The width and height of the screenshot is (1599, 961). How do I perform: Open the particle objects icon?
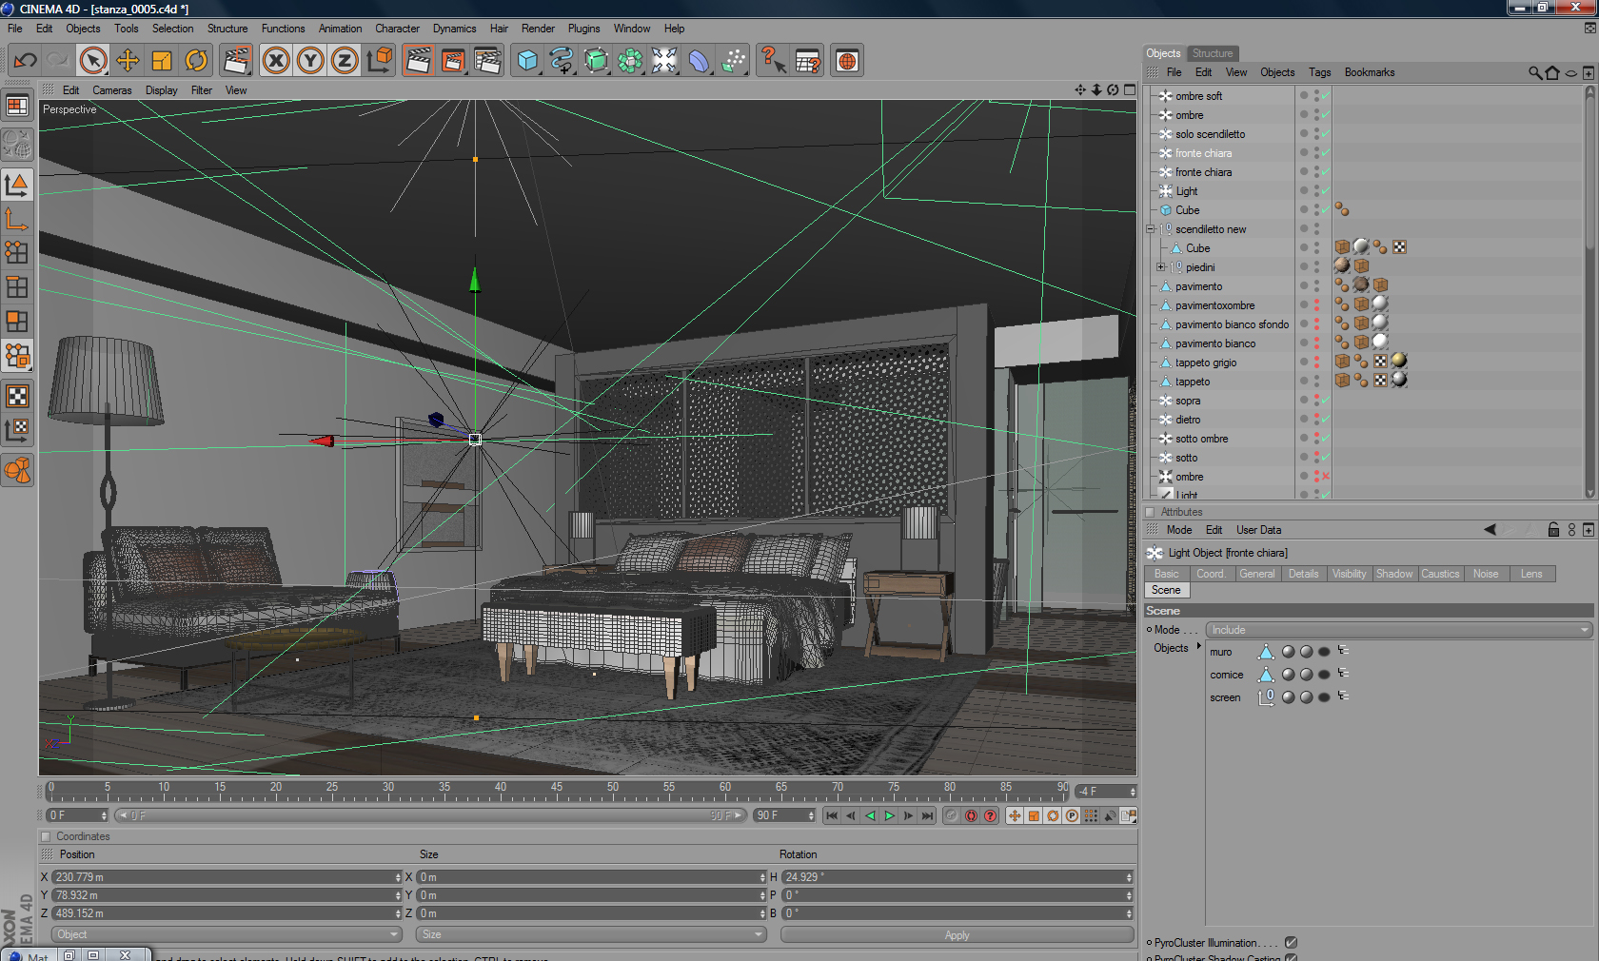733,61
